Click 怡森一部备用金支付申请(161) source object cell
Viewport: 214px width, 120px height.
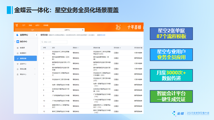(x=102, y=85)
